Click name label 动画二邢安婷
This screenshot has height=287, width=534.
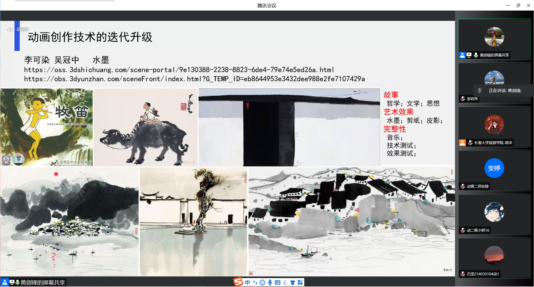coord(478,186)
